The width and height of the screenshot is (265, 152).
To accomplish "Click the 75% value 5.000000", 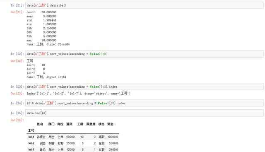I will (x=50, y=36).
